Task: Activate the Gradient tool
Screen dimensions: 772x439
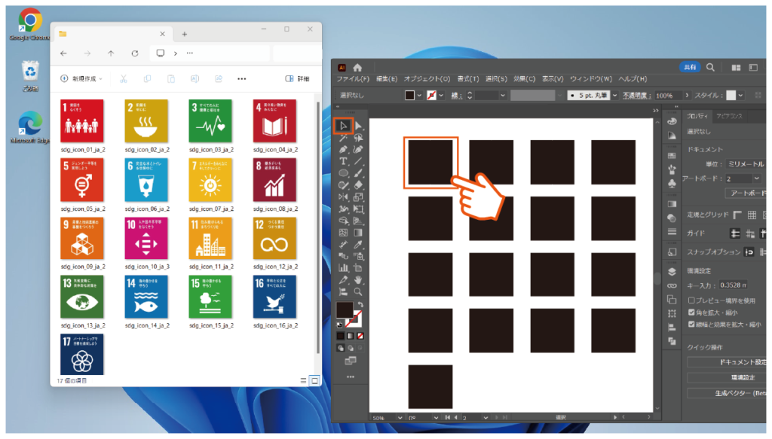Action: tap(358, 233)
